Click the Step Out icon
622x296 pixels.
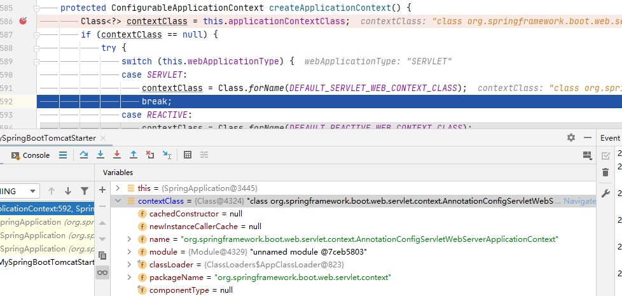tap(134, 155)
